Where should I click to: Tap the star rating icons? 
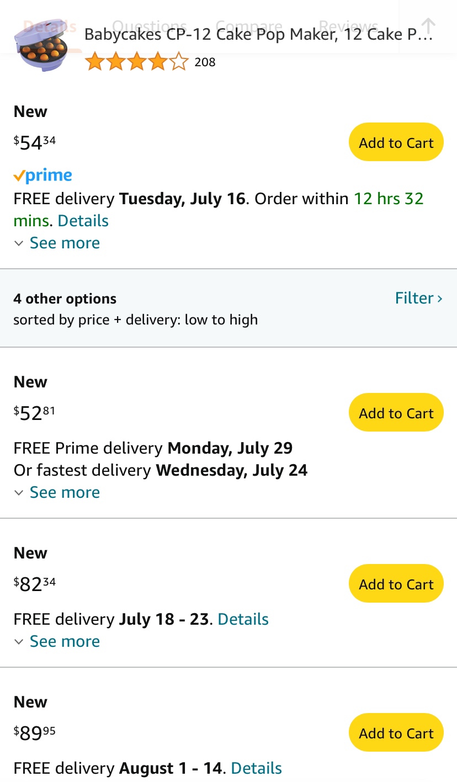(x=136, y=62)
